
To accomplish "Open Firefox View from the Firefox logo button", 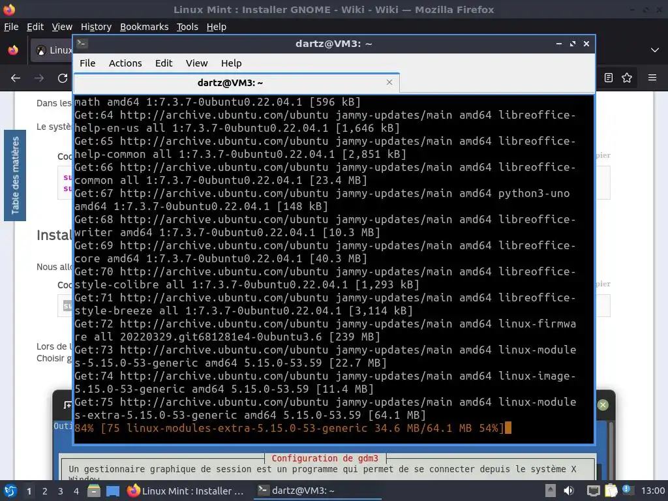I will pos(13,50).
